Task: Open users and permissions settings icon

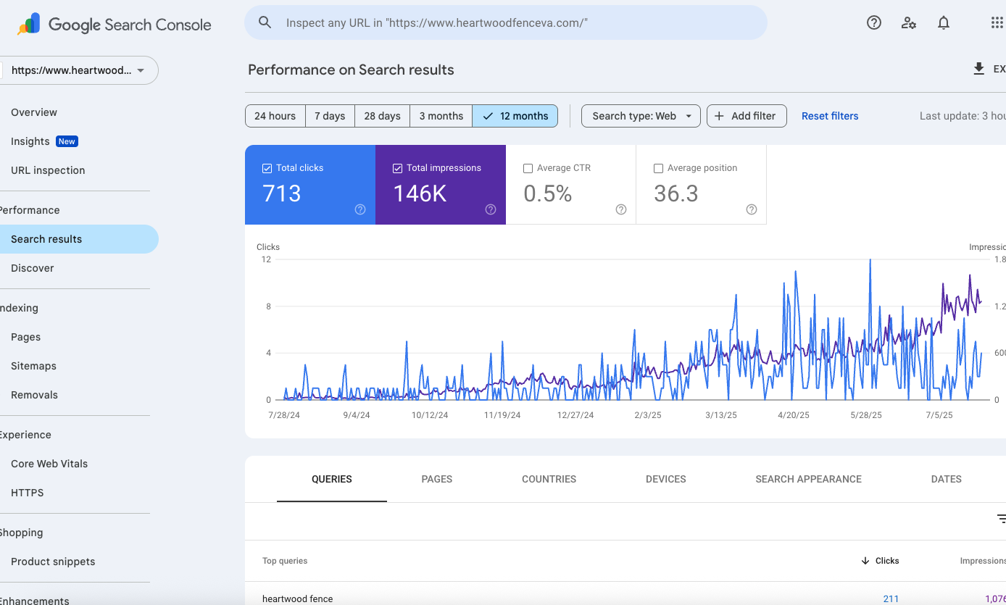Action: 909,22
